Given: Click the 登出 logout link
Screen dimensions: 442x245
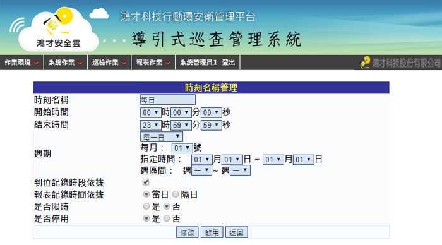Looking at the screenshot, I should point(229,63).
